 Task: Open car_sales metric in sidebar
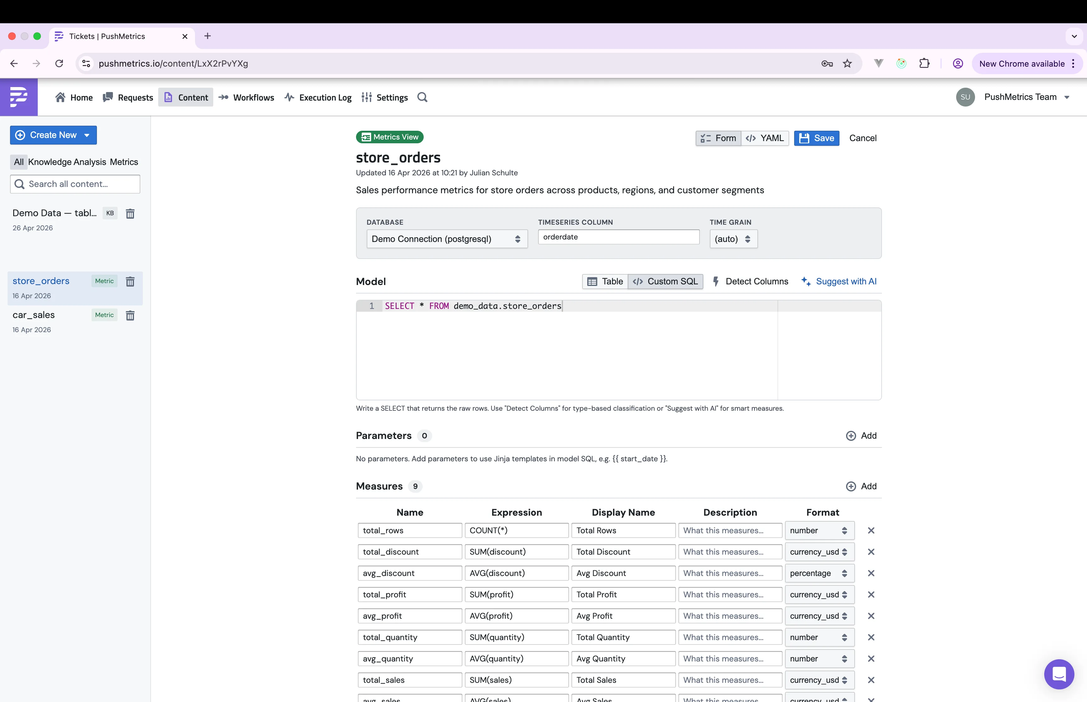pyautogui.click(x=75, y=322)
